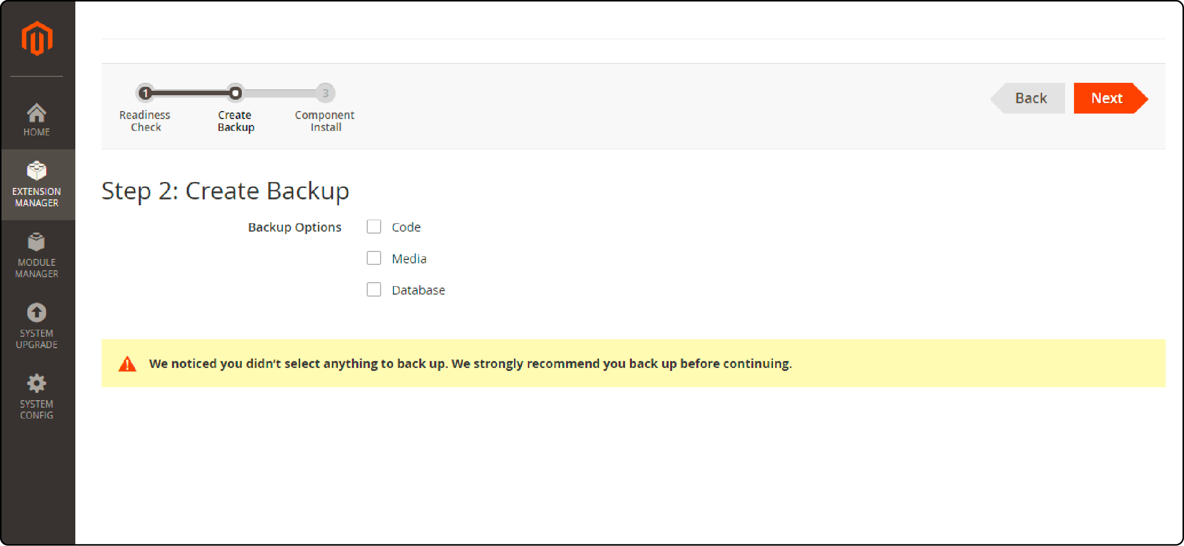Click the Next button
The width and height of the screenshot is (1184, 546).
(1108, 97)
